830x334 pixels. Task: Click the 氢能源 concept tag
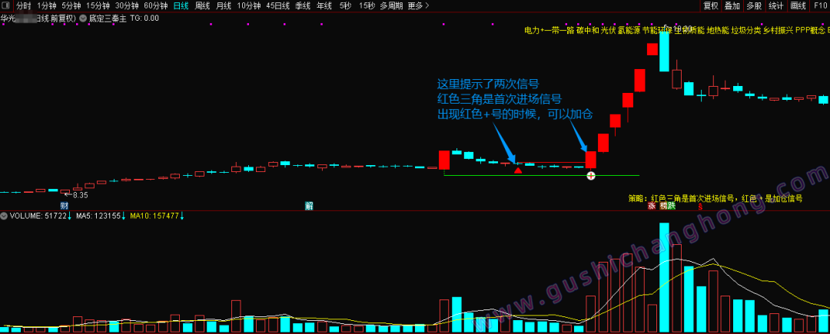(629, 31)
